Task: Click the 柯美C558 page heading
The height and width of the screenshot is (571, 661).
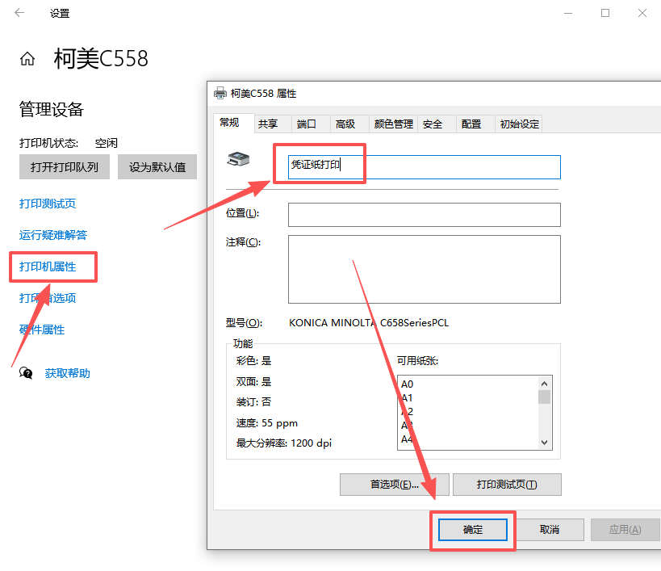Action: click(101, 59)
